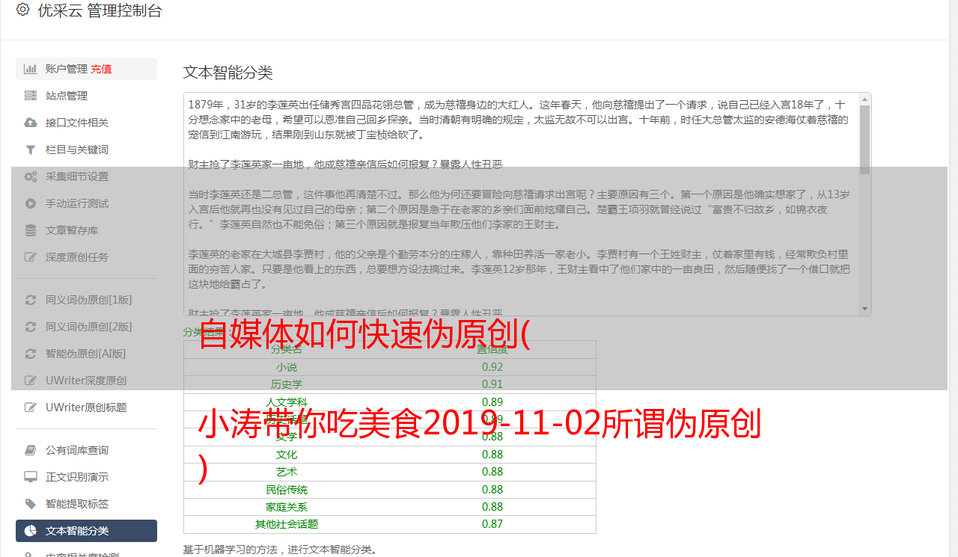Click the tag icon for 智能提取标签

[31, 504]
